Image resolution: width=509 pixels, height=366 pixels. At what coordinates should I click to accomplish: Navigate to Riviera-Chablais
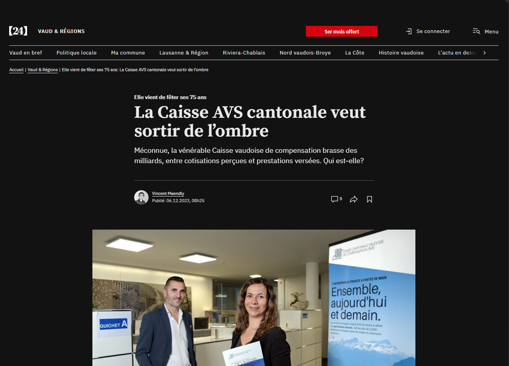[x=244, y=53]
